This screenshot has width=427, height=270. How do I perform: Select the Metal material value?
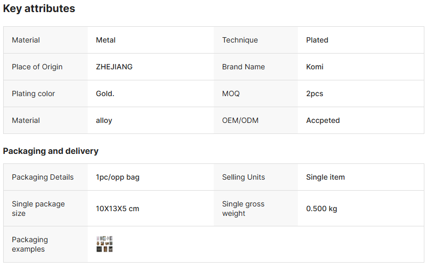click(106, 40)
